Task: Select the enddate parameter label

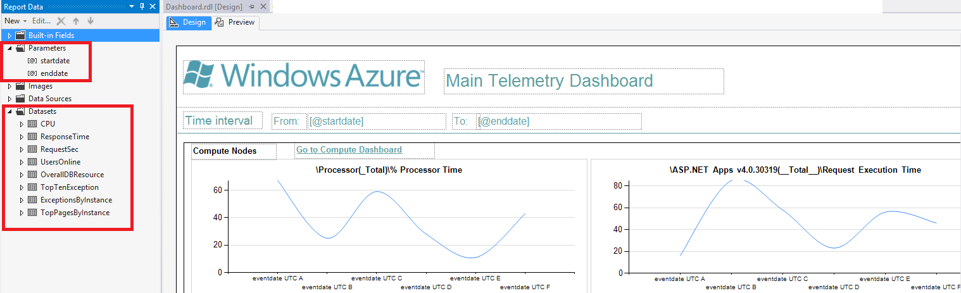Action: [x=54, y=73]
